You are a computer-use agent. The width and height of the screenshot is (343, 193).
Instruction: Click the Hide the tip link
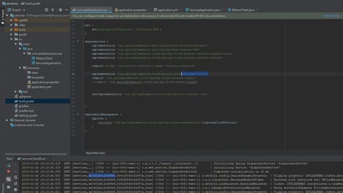click(x=332, y=16)
